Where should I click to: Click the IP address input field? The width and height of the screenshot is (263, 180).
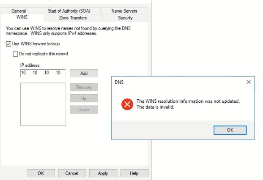(43, 73)
